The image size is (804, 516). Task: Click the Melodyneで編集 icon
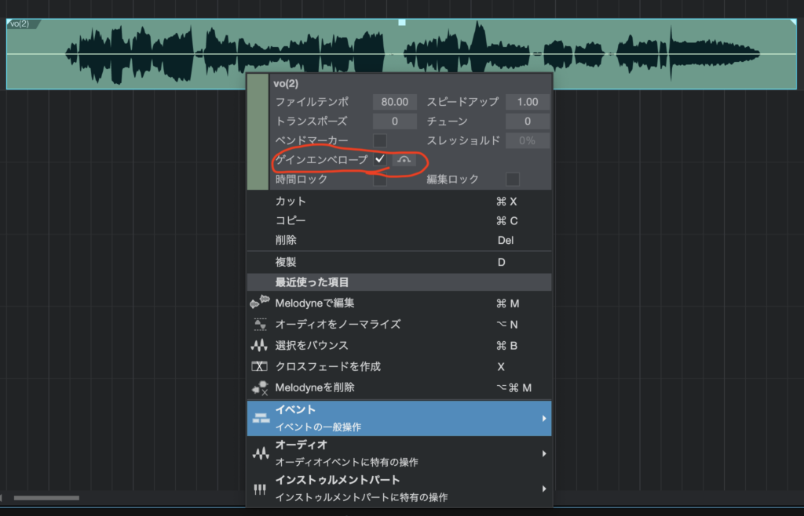click(x=259, y=303)
